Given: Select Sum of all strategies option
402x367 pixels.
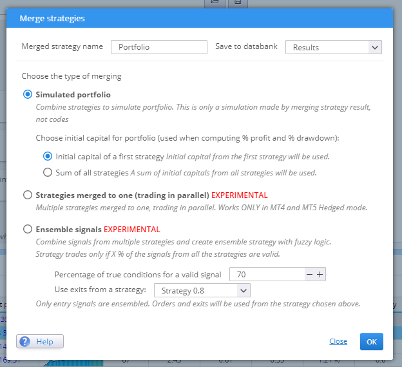Looking at the screenshot, I should [x=48, y=172].
